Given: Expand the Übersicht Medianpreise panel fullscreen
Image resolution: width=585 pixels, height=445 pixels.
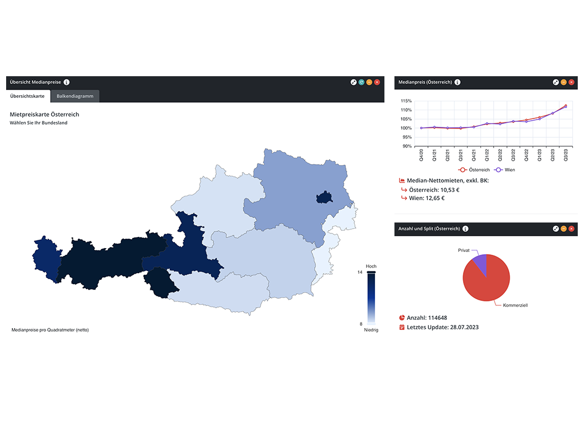Looking at the screenshot, I should [353, 82].
